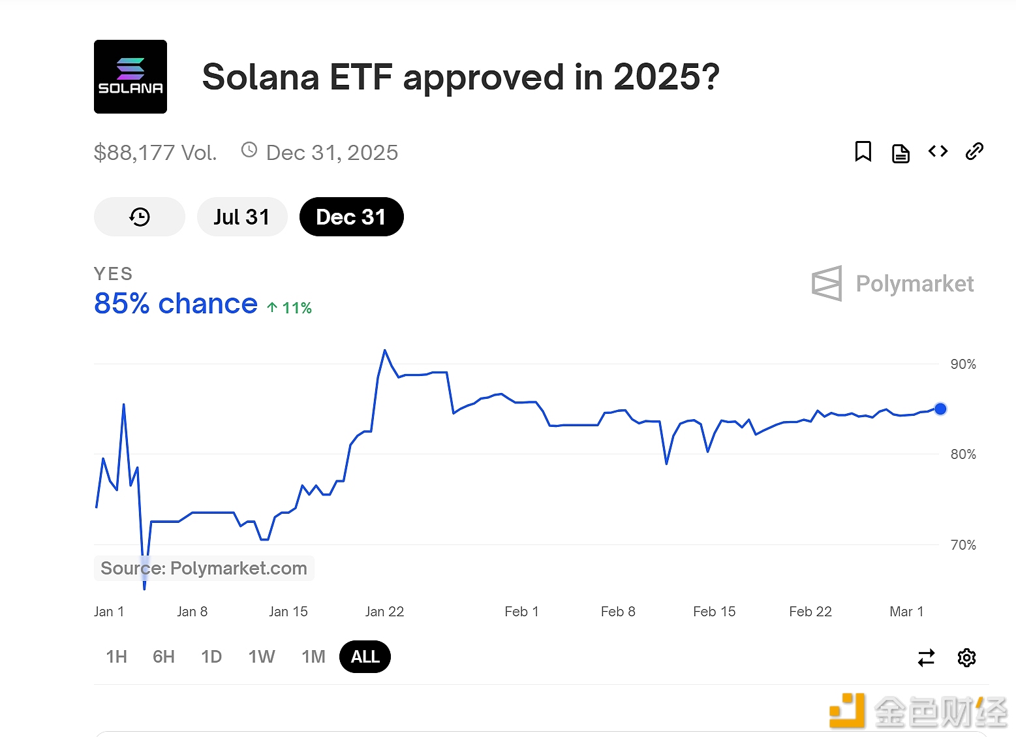
Task: Switch chart range to 1D
Action: tap(211, 657)
